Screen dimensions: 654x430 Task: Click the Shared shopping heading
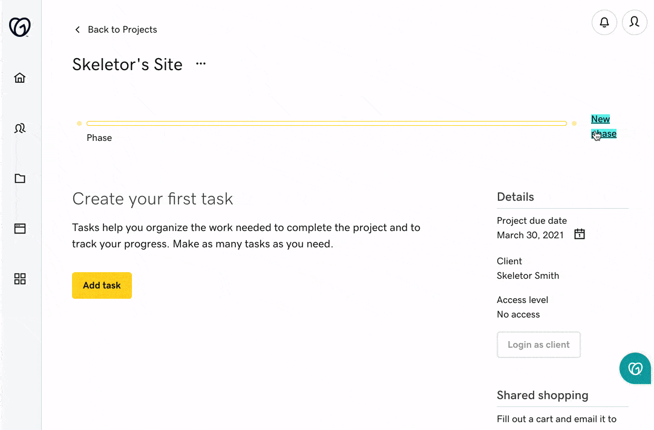click(x=542, y=396)
